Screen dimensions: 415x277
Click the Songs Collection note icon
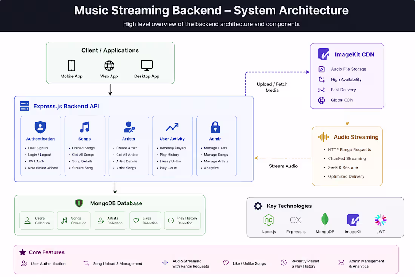coord(64,221)
